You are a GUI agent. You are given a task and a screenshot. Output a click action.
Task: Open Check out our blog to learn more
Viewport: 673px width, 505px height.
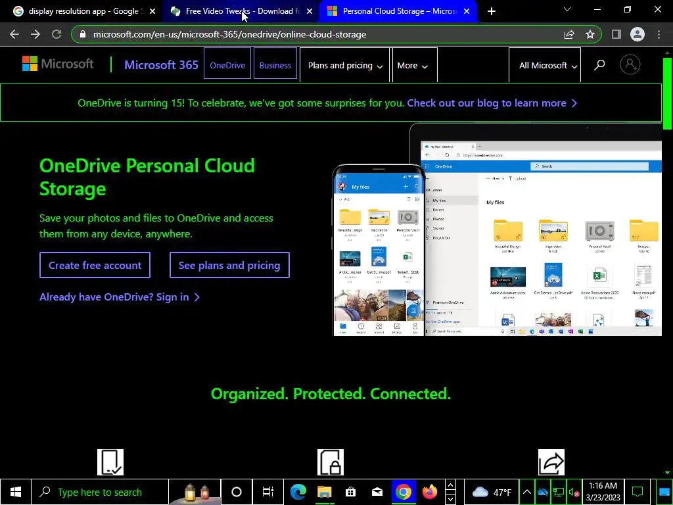pos(492,103)
